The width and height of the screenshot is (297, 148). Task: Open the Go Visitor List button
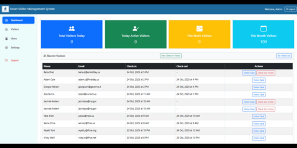284,56
